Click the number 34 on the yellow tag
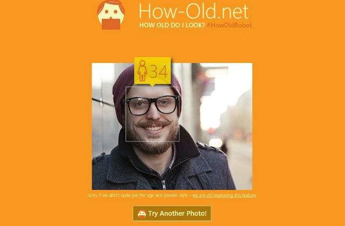The image size is (345, 226). [159, 72]
